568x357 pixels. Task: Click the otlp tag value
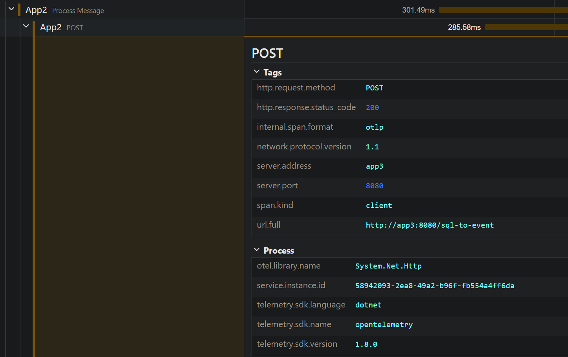374,127
